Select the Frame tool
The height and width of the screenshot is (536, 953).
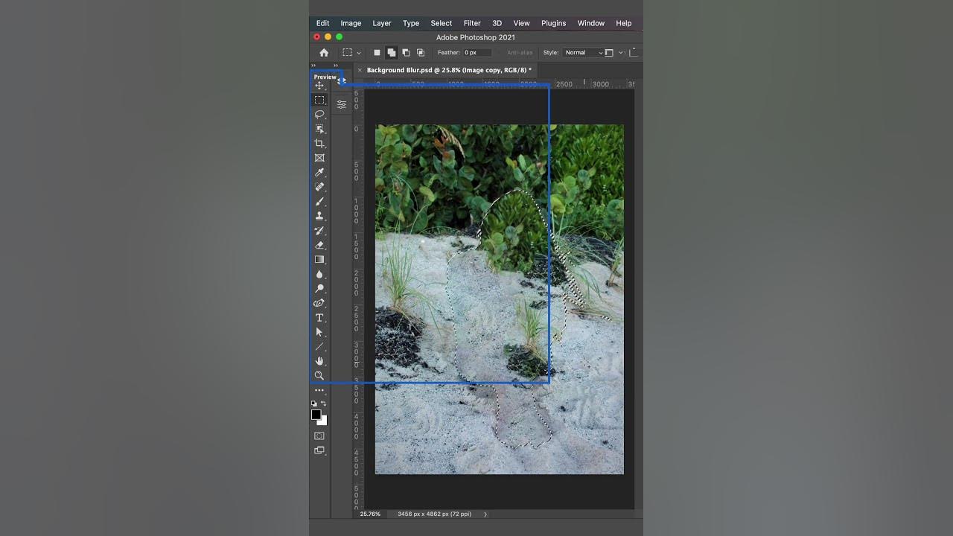click(319, 158)
